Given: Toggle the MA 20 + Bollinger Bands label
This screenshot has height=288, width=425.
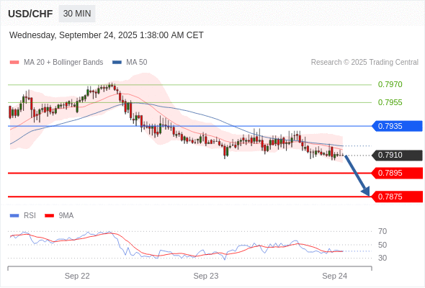Looking at the screenshot, I should (63, 63).
